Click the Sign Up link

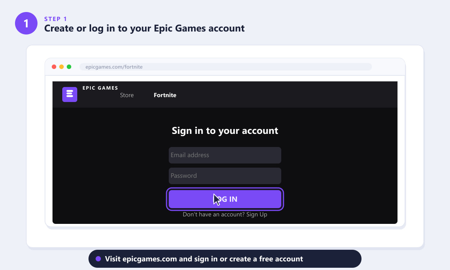click(x=257, y=214)
